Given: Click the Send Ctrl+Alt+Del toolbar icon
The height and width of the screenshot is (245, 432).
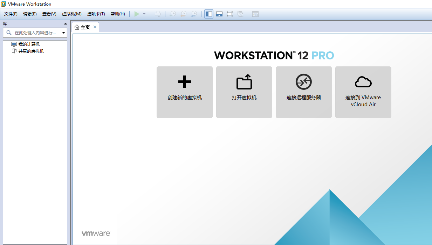Looking at the screenshot, I should pyautogui.click(x=158, y=14).
